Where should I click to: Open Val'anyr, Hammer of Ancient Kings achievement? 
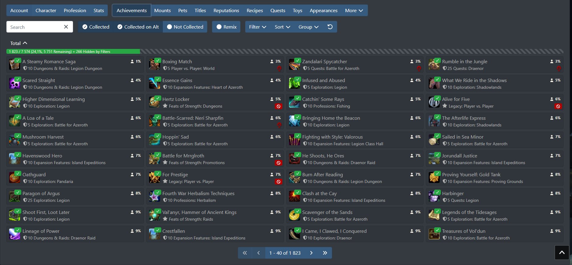pos(199,212)
